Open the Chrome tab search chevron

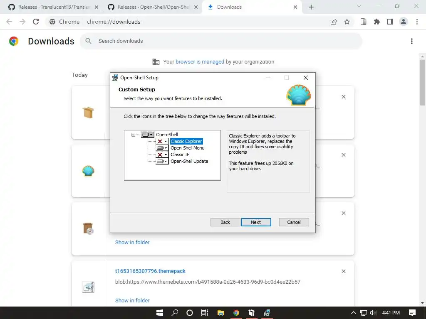[359, 6]
